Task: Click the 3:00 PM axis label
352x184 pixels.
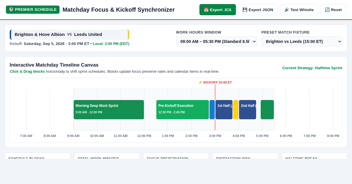Action: [x=215, y=136]
